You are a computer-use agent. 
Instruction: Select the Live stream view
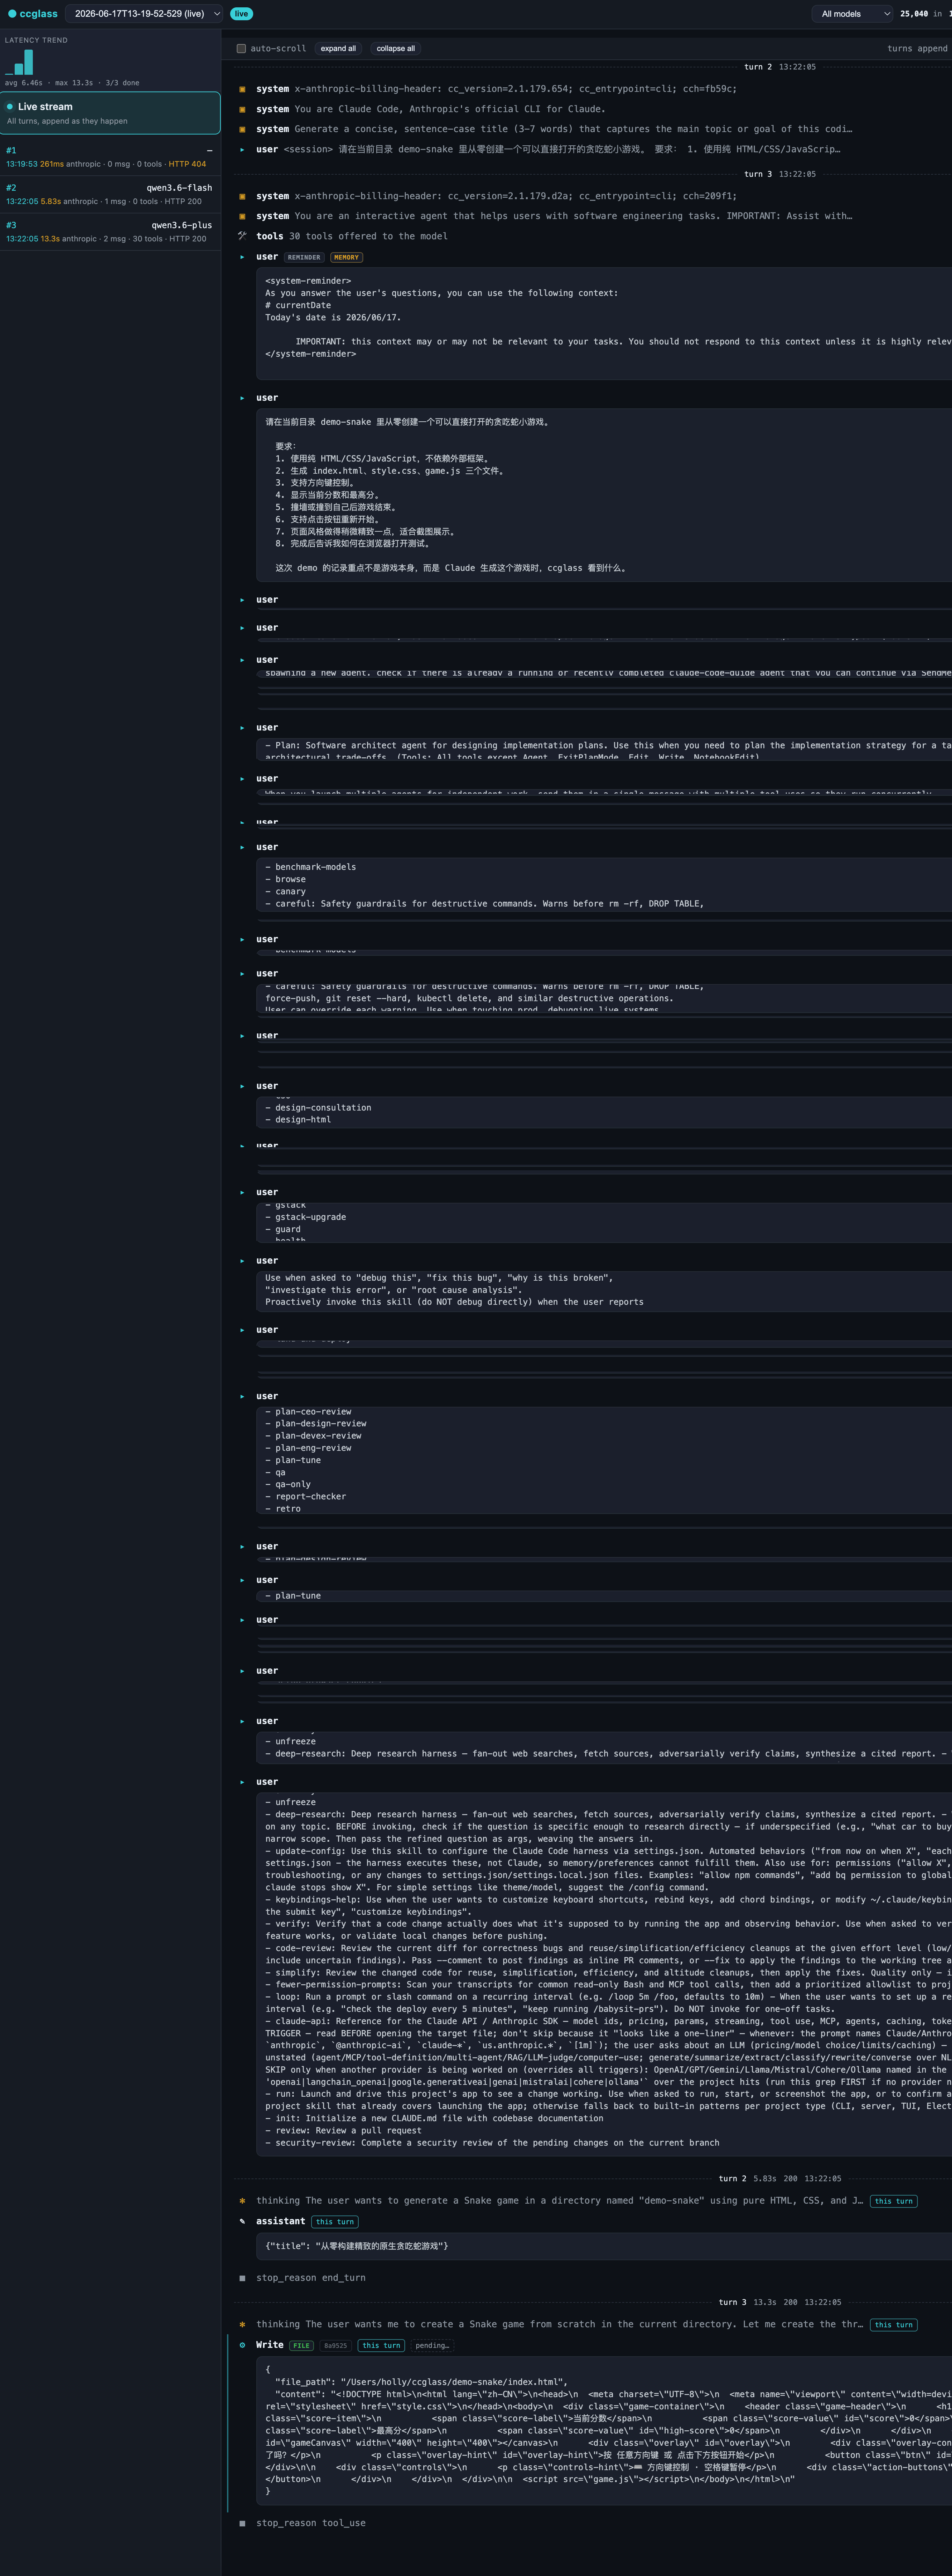pos(110,113)
